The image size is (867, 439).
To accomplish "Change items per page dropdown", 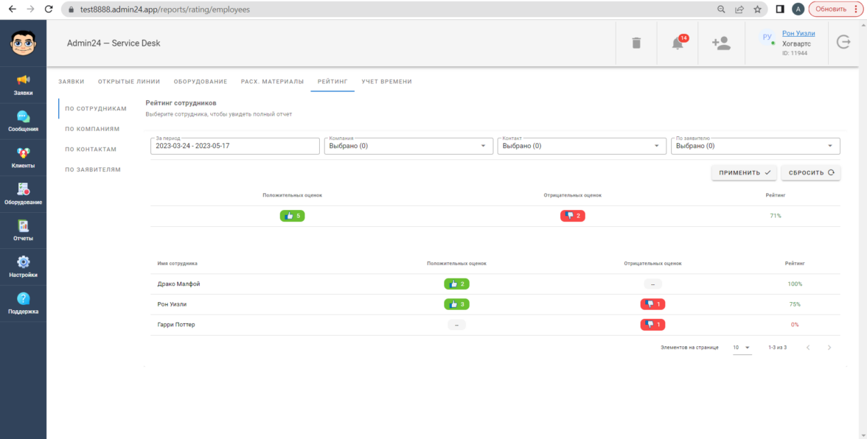I will 741,348.
